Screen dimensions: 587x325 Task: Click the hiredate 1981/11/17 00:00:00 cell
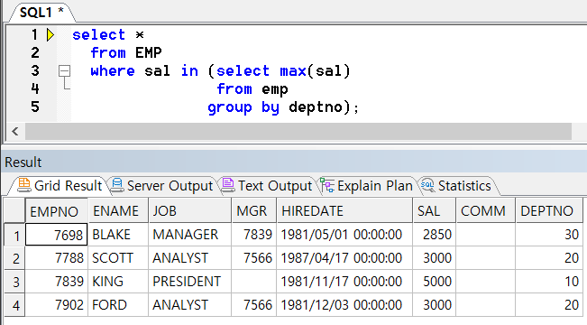(x=344, y=282)
